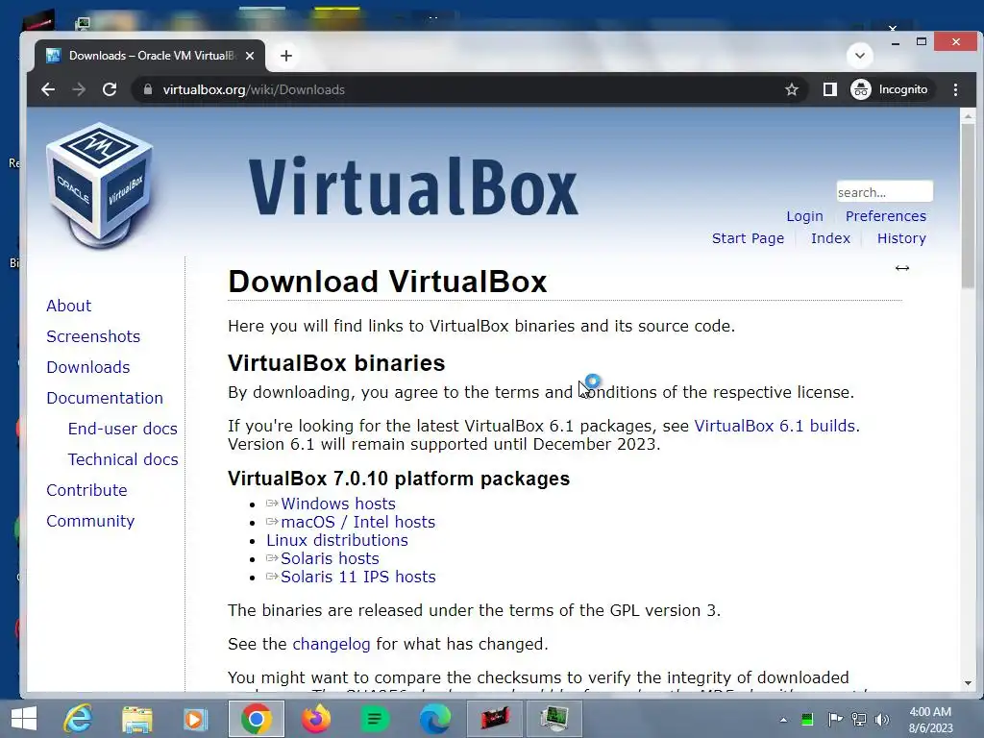
Task: Launch Microsoft Edge from the taskbar
Action: pyautogui.click(x=434, y=719)
